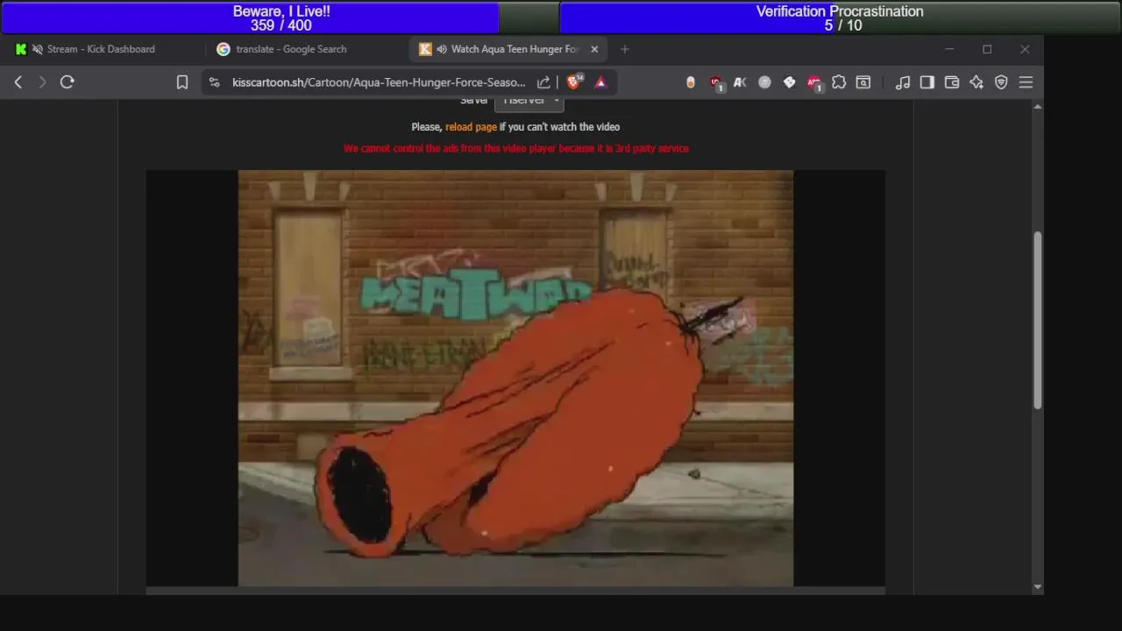Click the page vertical scrollbar thumb
This screenshot has height=631, width=1122.
[x=1038, y=320]
